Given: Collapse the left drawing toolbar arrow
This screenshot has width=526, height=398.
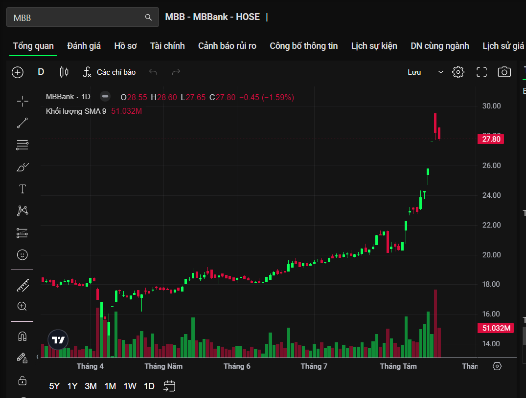Looking at the screenshot, I should click(x=38, y=357).
